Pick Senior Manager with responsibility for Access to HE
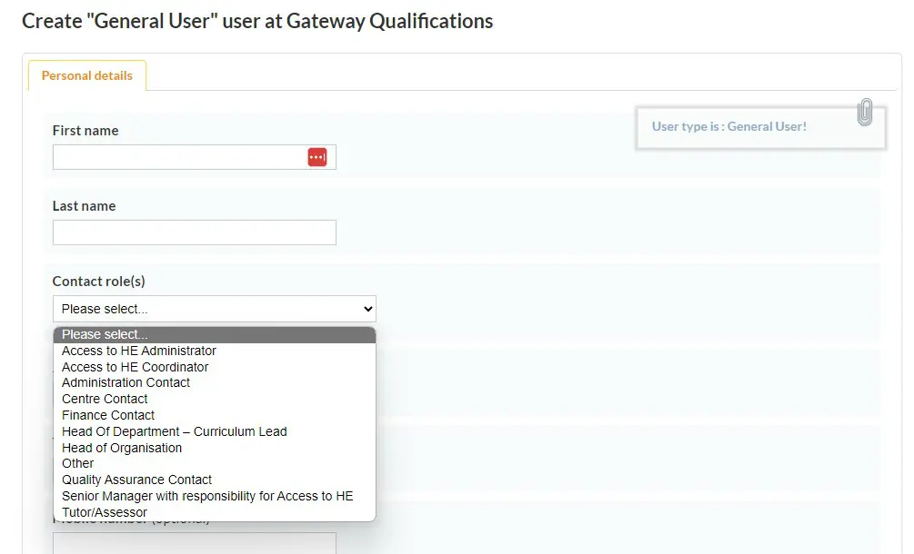 pyautogui.click(x=207, y=496)
